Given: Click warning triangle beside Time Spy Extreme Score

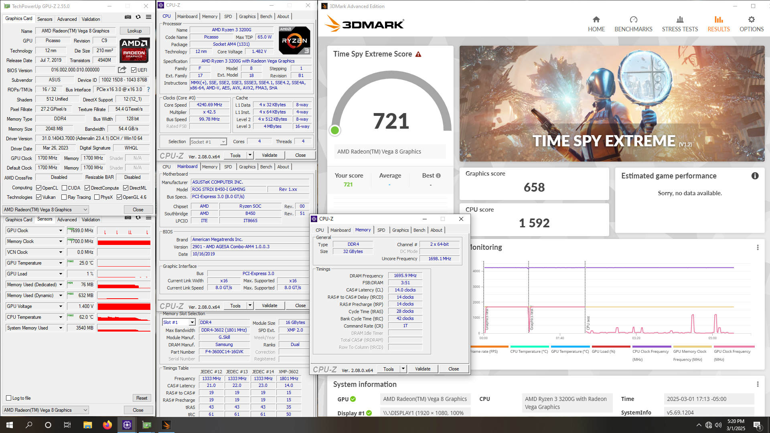Looking at the screenshot, I should (418, 54).
